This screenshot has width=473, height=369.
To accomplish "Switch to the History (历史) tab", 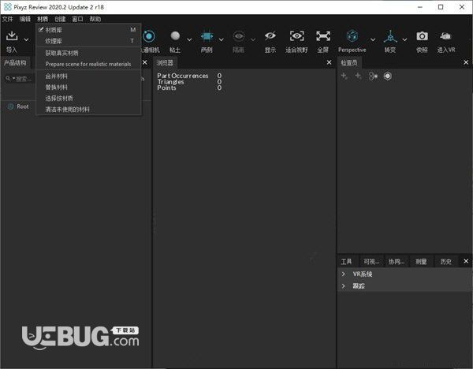I will 446,262.
